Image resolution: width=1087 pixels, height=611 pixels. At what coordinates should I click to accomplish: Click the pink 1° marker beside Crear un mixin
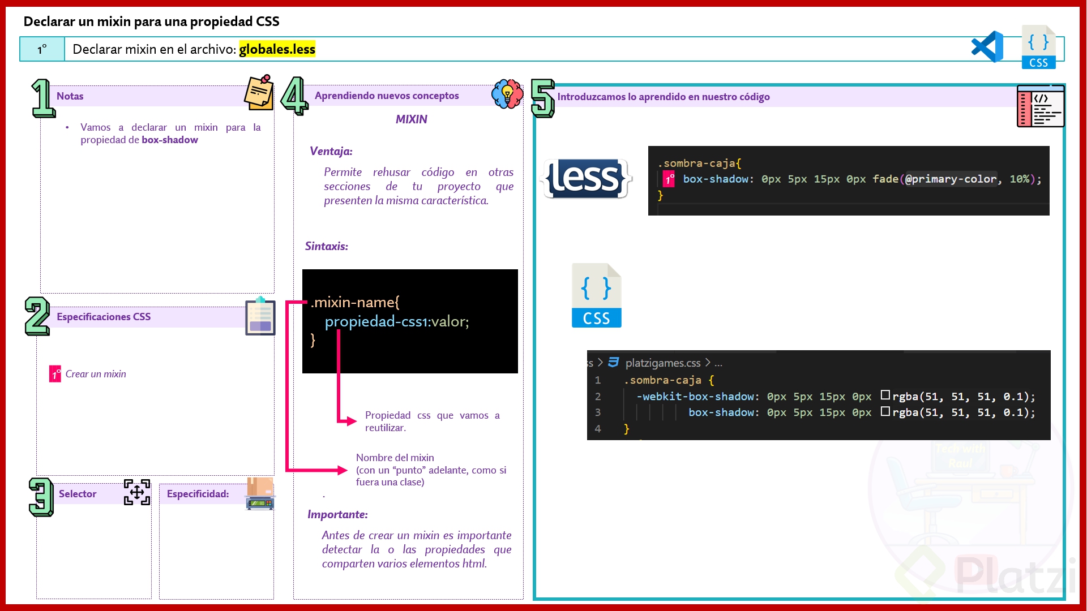click(x=55, y=374)
